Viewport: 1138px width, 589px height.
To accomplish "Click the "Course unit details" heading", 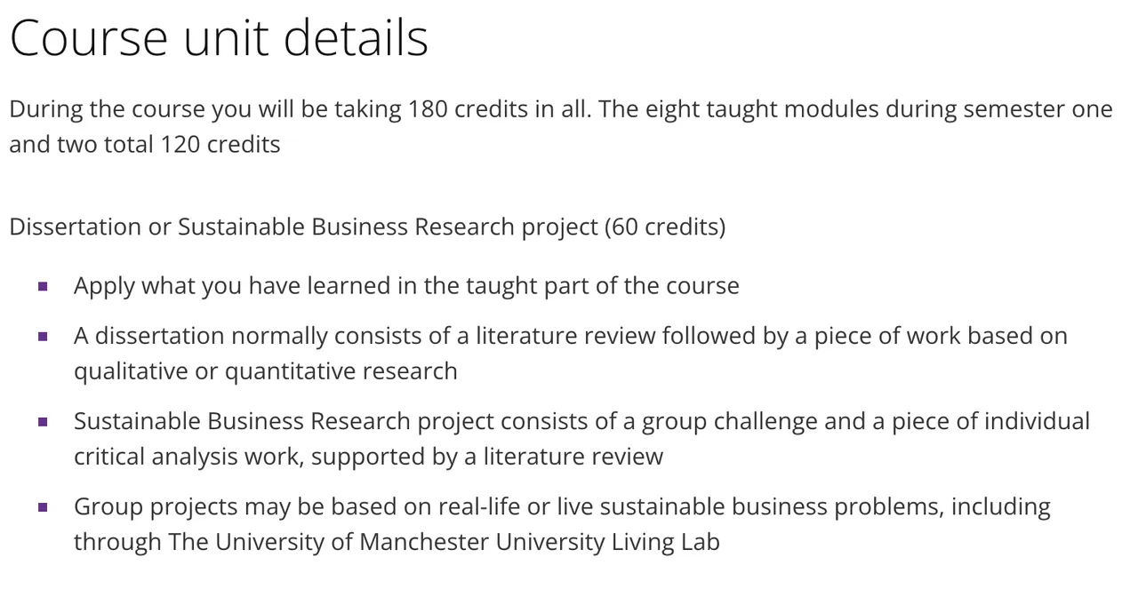I will [x=219, y=38].
